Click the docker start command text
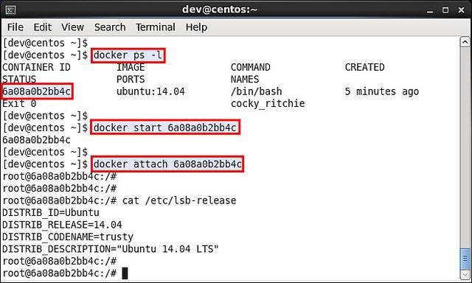472x283 pixels. [165, 127]
